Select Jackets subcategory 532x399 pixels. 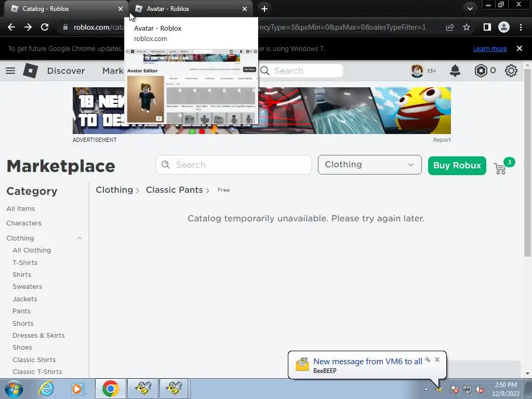(x=25, y=299)
